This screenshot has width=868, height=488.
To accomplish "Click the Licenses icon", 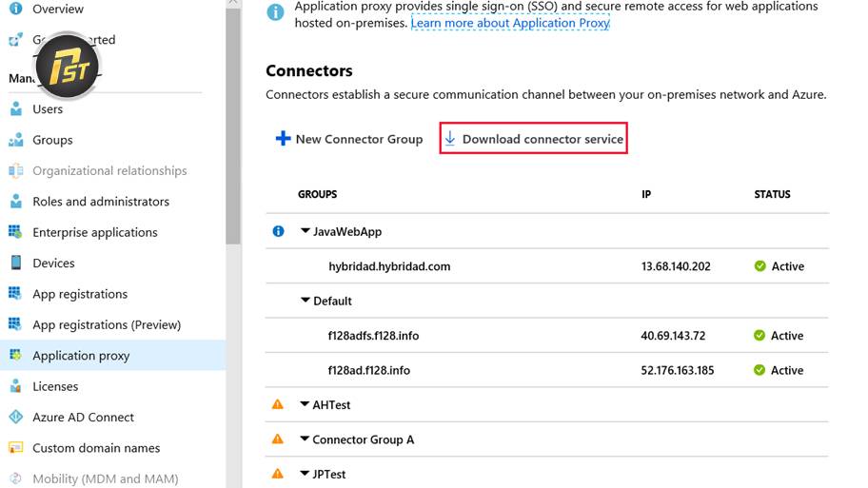I will [x=16, y=386].
